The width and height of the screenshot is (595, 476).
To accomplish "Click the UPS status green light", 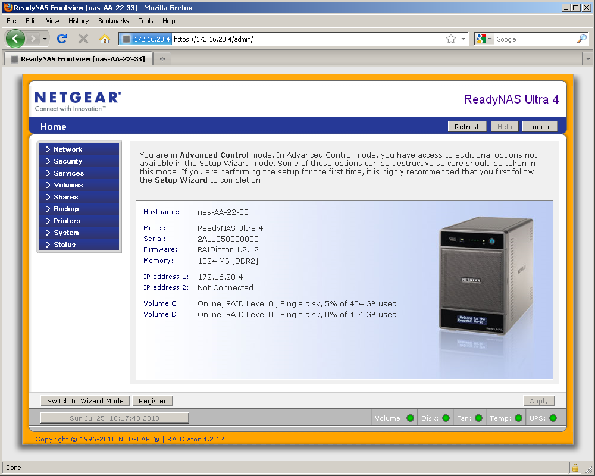I will (553, 418).
